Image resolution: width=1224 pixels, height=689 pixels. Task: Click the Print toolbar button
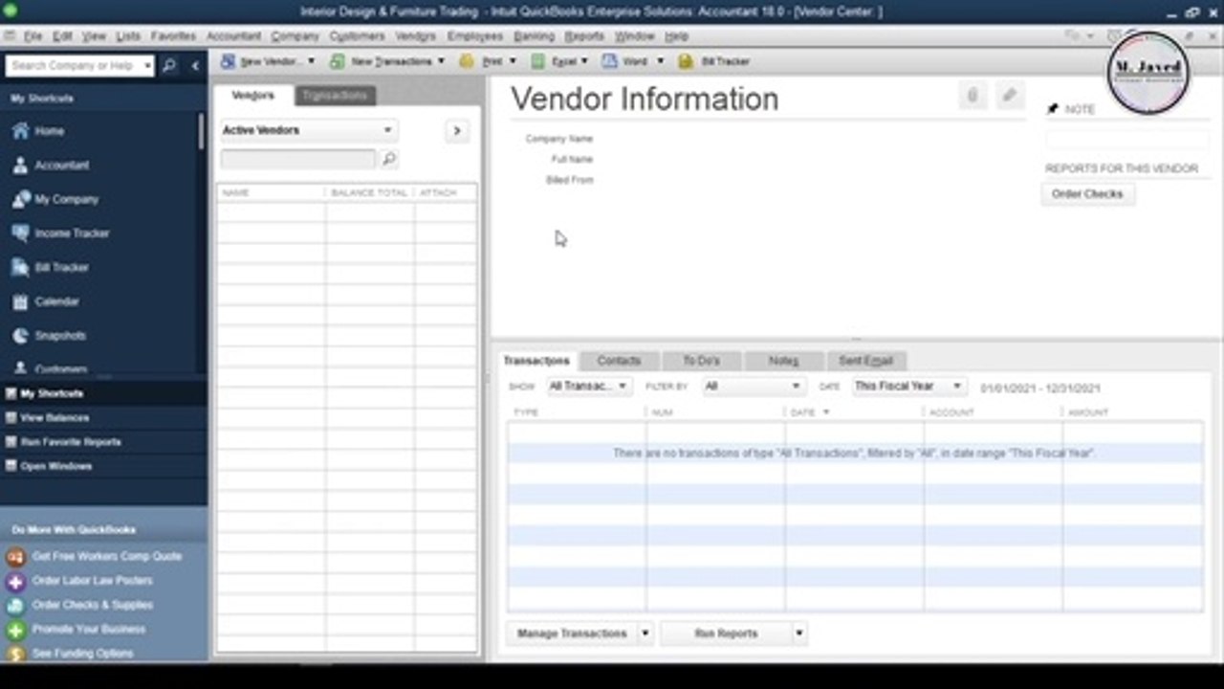(488, 61)
